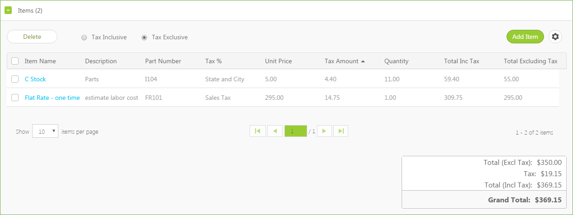
Task: Click the page number input field
Action: pos(296,131)
